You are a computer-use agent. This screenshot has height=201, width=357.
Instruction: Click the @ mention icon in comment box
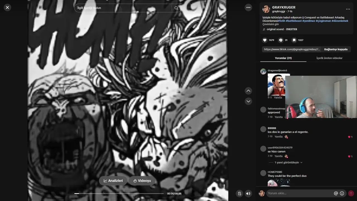(x=336, y=193)
